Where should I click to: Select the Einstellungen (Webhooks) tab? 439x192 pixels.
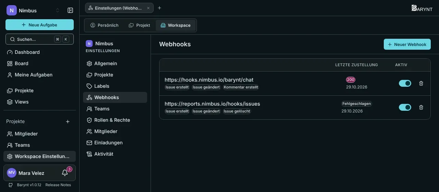point(119,8)
